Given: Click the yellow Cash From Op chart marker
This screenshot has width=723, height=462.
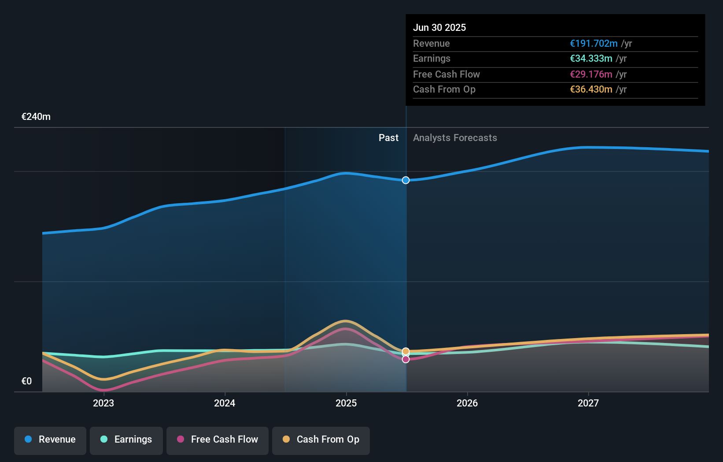Looking at the screenshot, I should click(406, 351).
